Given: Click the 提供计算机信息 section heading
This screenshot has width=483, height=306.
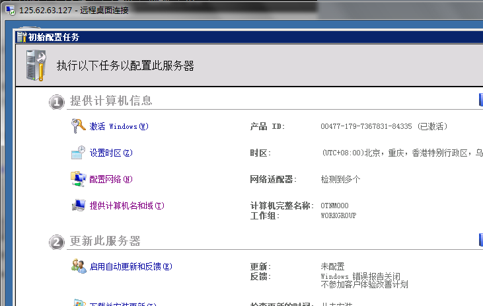Looking at the screenshot, I should pyautogui.click(x=111, y=100).
